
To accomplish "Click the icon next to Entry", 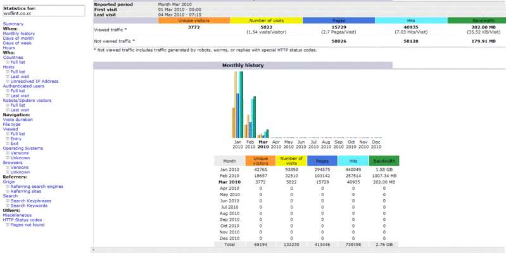I will point(8,139).
